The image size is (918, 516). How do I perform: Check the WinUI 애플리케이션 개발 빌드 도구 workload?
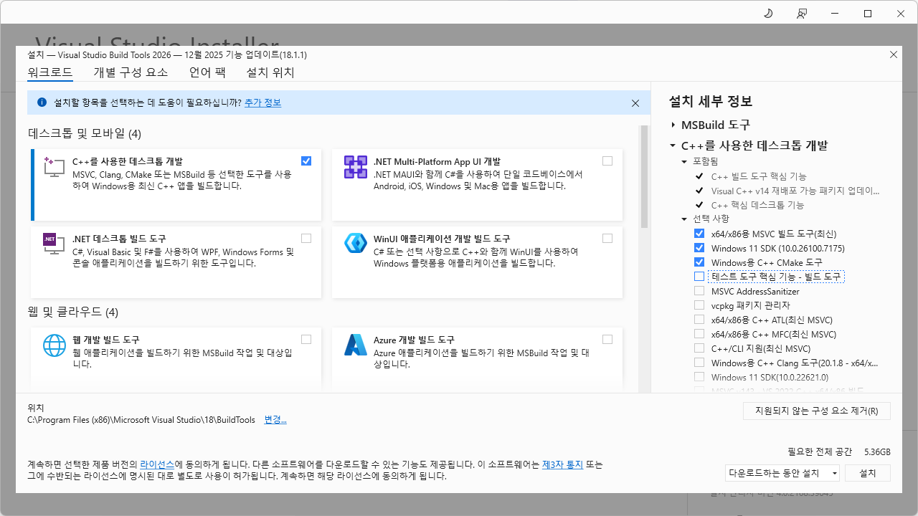(x=608, y=238)
